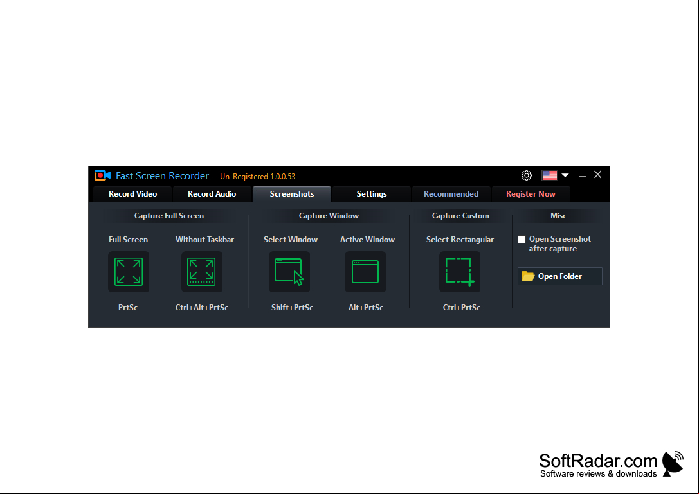Open Folder of saved screenshots

(x=560, y=276)
